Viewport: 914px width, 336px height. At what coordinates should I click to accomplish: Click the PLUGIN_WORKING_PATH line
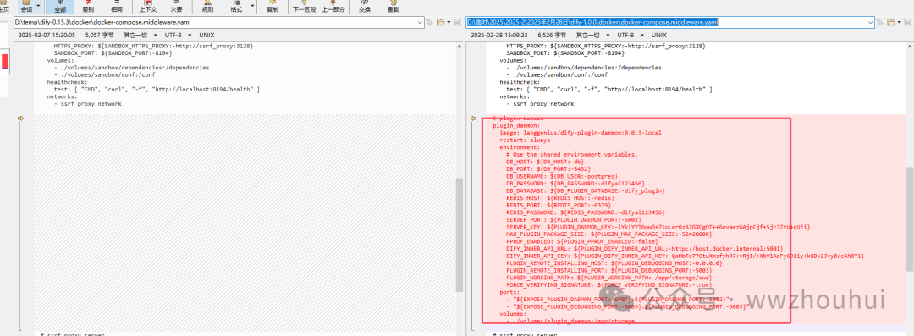click(x=609, y=277)
